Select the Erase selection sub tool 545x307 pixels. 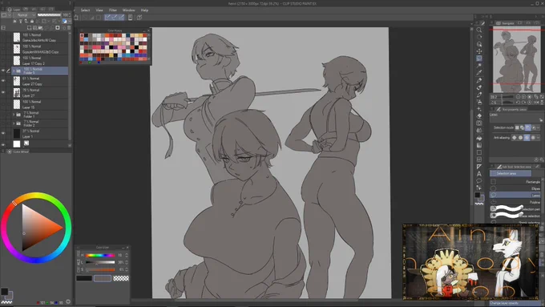point(515,216)
